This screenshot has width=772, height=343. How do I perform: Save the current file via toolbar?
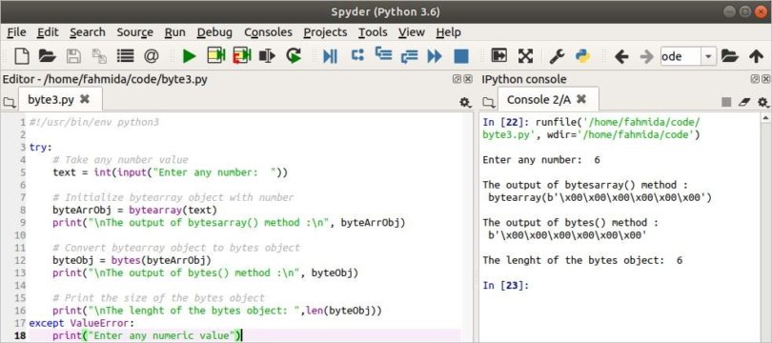pyautogui.click(x=73, y=56)
